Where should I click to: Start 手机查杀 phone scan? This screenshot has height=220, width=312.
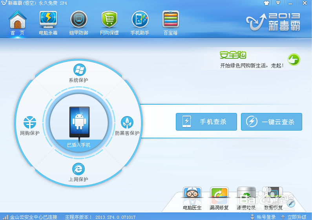coord(206,122)
